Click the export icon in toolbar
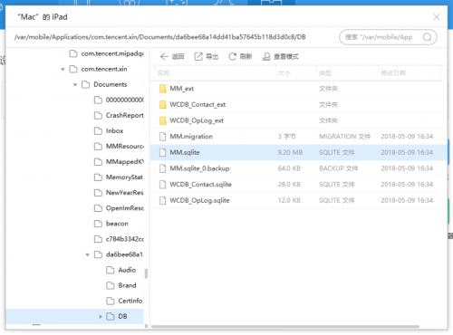This screenshot has height=335, width=453. point(198,56)
